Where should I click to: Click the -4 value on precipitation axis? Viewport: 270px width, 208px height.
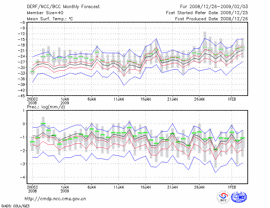pos(23,177)
